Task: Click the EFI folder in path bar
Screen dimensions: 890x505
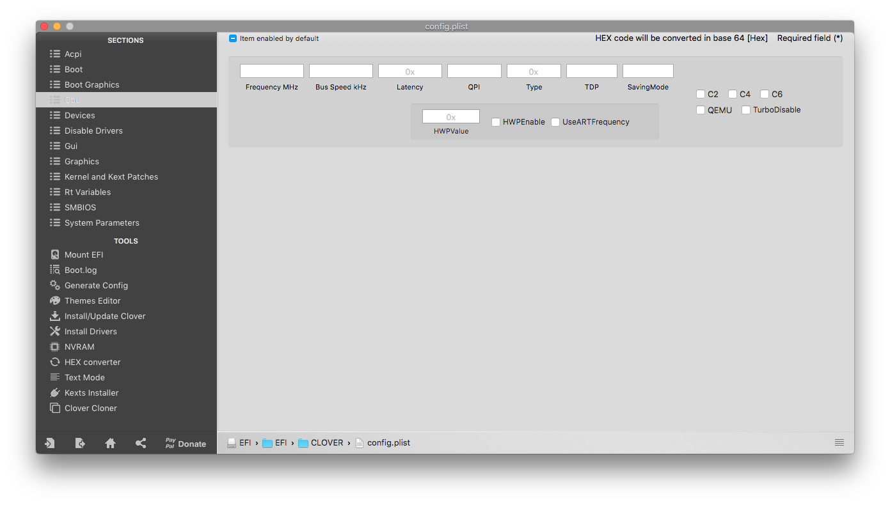Action: point(274,442)
